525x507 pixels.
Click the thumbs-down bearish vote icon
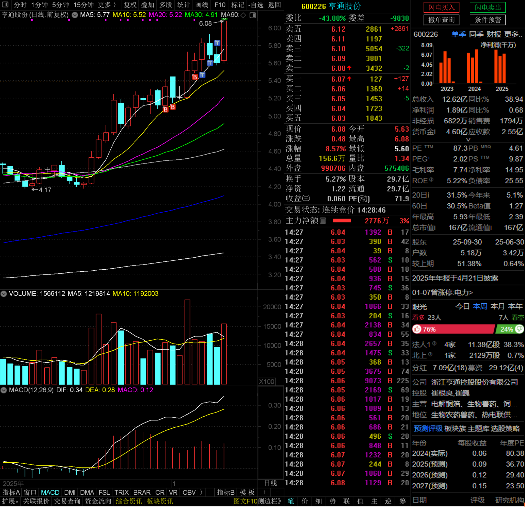click(x=519, y=329)
